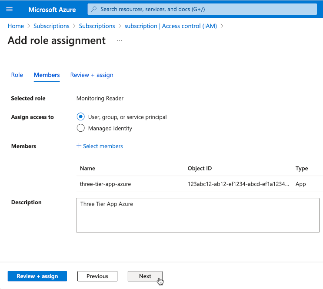Go to Home breadcrumb

point(16,26)
